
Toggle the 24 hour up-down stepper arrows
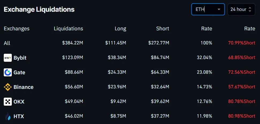click(x=250, y=9)
